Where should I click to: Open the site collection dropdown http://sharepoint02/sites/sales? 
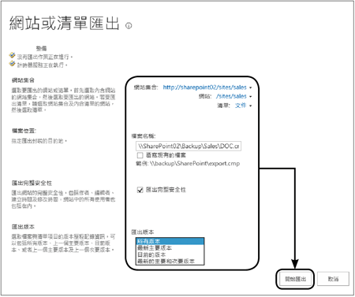[250, 87]
